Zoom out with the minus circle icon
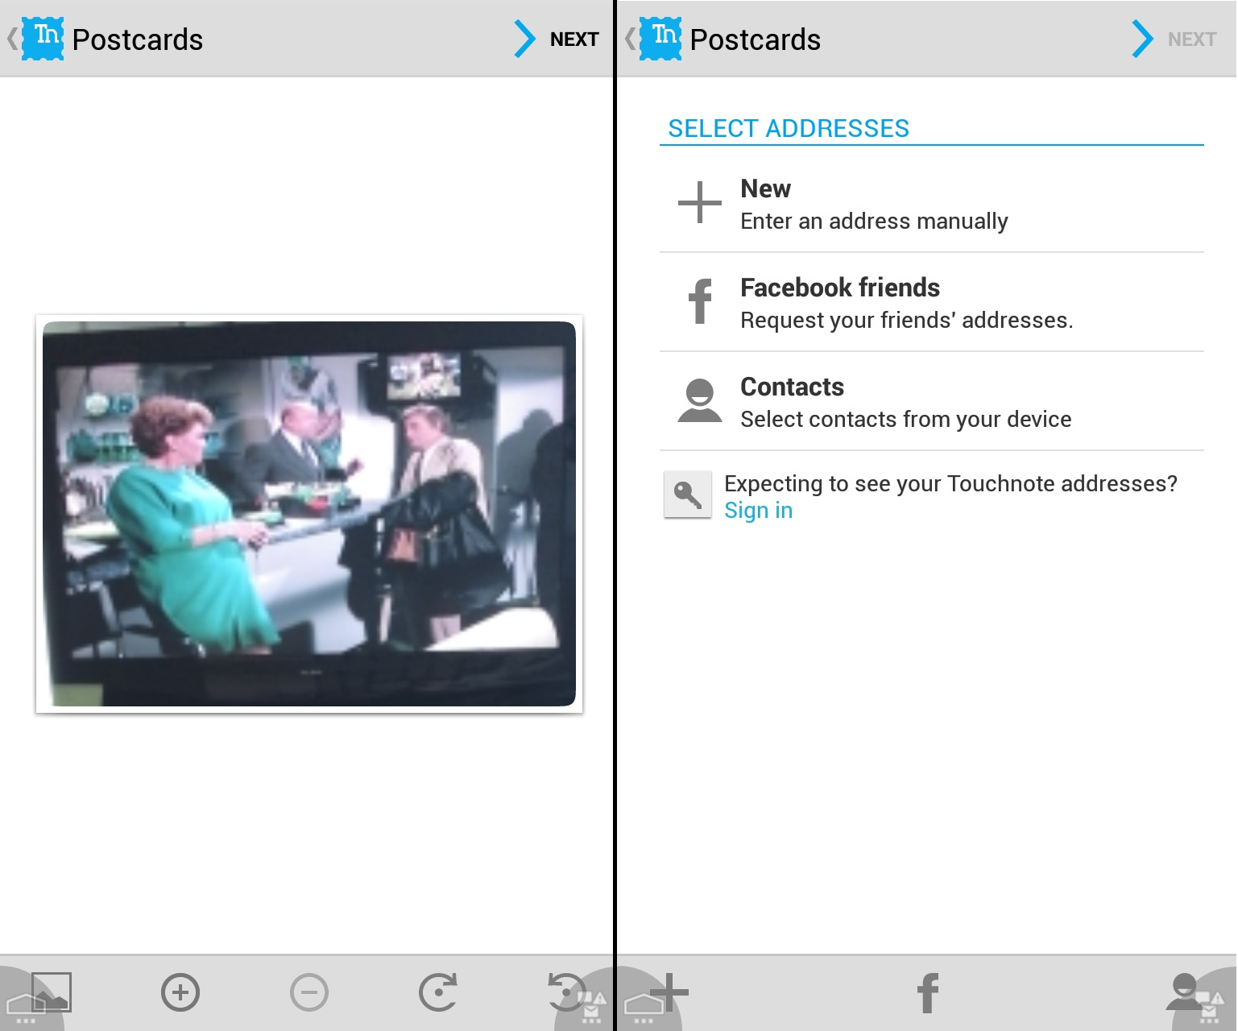This screenshot has width=1238, height=1031. pos(309,992)
